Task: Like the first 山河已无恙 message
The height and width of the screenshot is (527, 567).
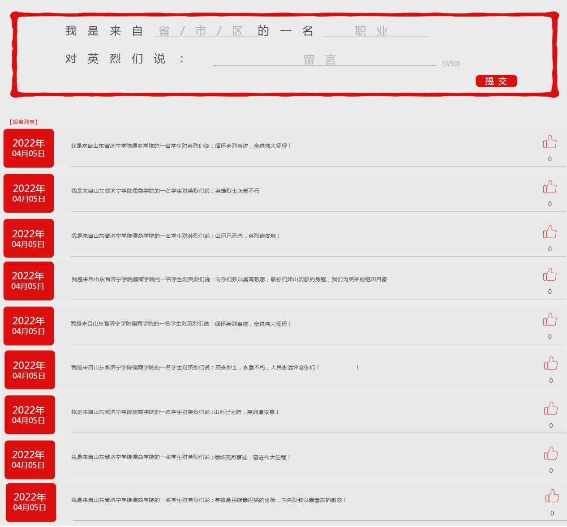Action: [550, 231]
